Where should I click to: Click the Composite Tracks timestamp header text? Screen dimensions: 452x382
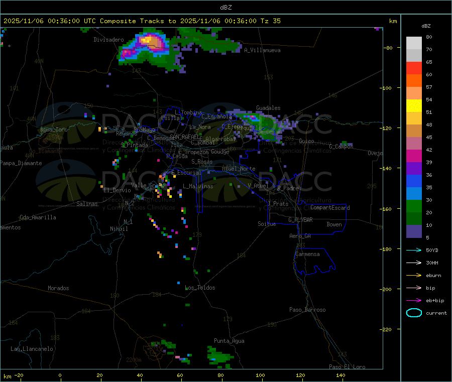coord(142,21)
